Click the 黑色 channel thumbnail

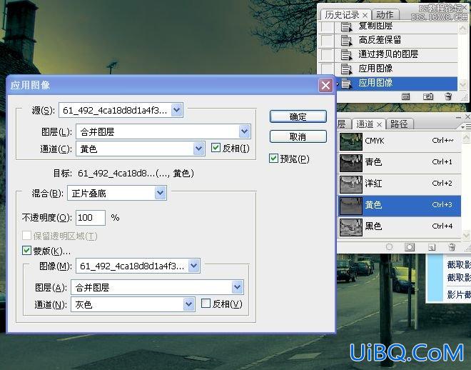click(351, 227)
